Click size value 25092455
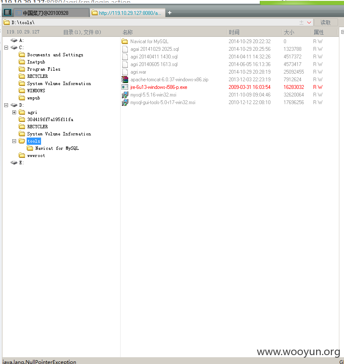Image resolution: width=344 pixels, height=364 pixels. point(294,72)
